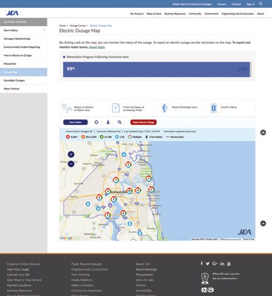Click the Report Streetlight Issue lamp icon

point(164,108)
